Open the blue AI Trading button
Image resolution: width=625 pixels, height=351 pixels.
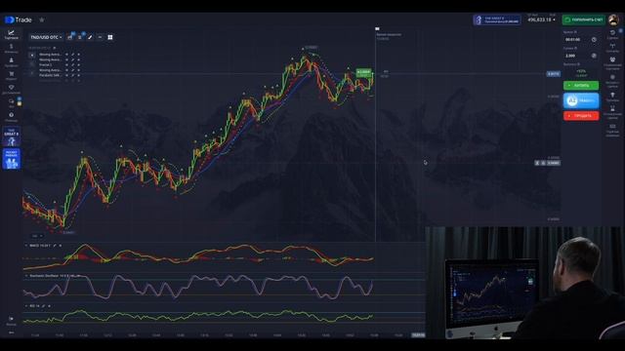click(581, 100)
